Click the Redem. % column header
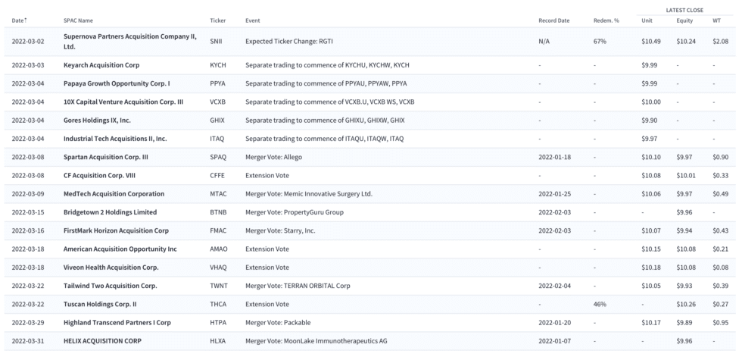 tap(606, 20)
